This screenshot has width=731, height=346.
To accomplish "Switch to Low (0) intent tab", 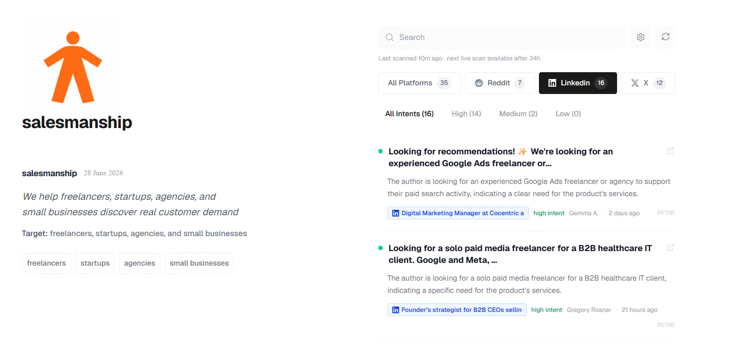I will coord(568,114).
